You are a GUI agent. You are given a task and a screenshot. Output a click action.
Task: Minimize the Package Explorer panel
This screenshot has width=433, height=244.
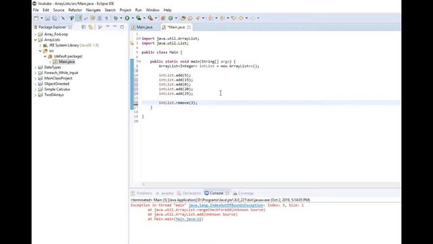click(x=115, y=26)
